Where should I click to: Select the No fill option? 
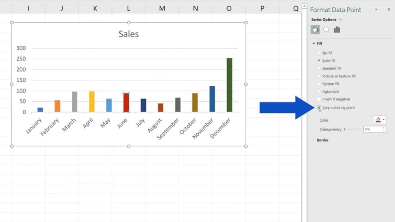click(319, 53)
